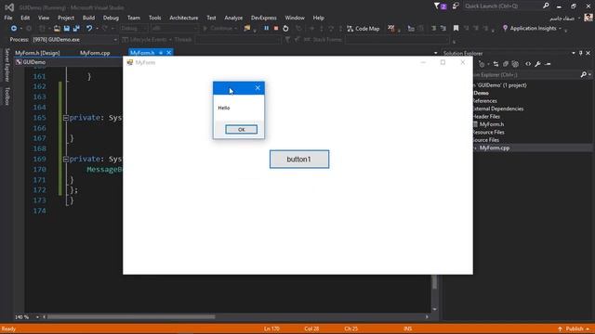
Task: Click OK in the Hello message box
Action: (x=241, y=130)
